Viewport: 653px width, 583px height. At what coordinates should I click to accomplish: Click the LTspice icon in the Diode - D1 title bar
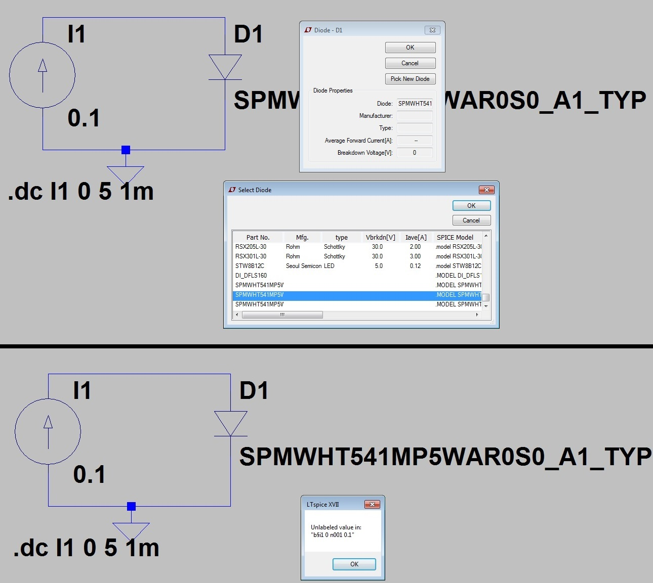(x=308, y=30)
